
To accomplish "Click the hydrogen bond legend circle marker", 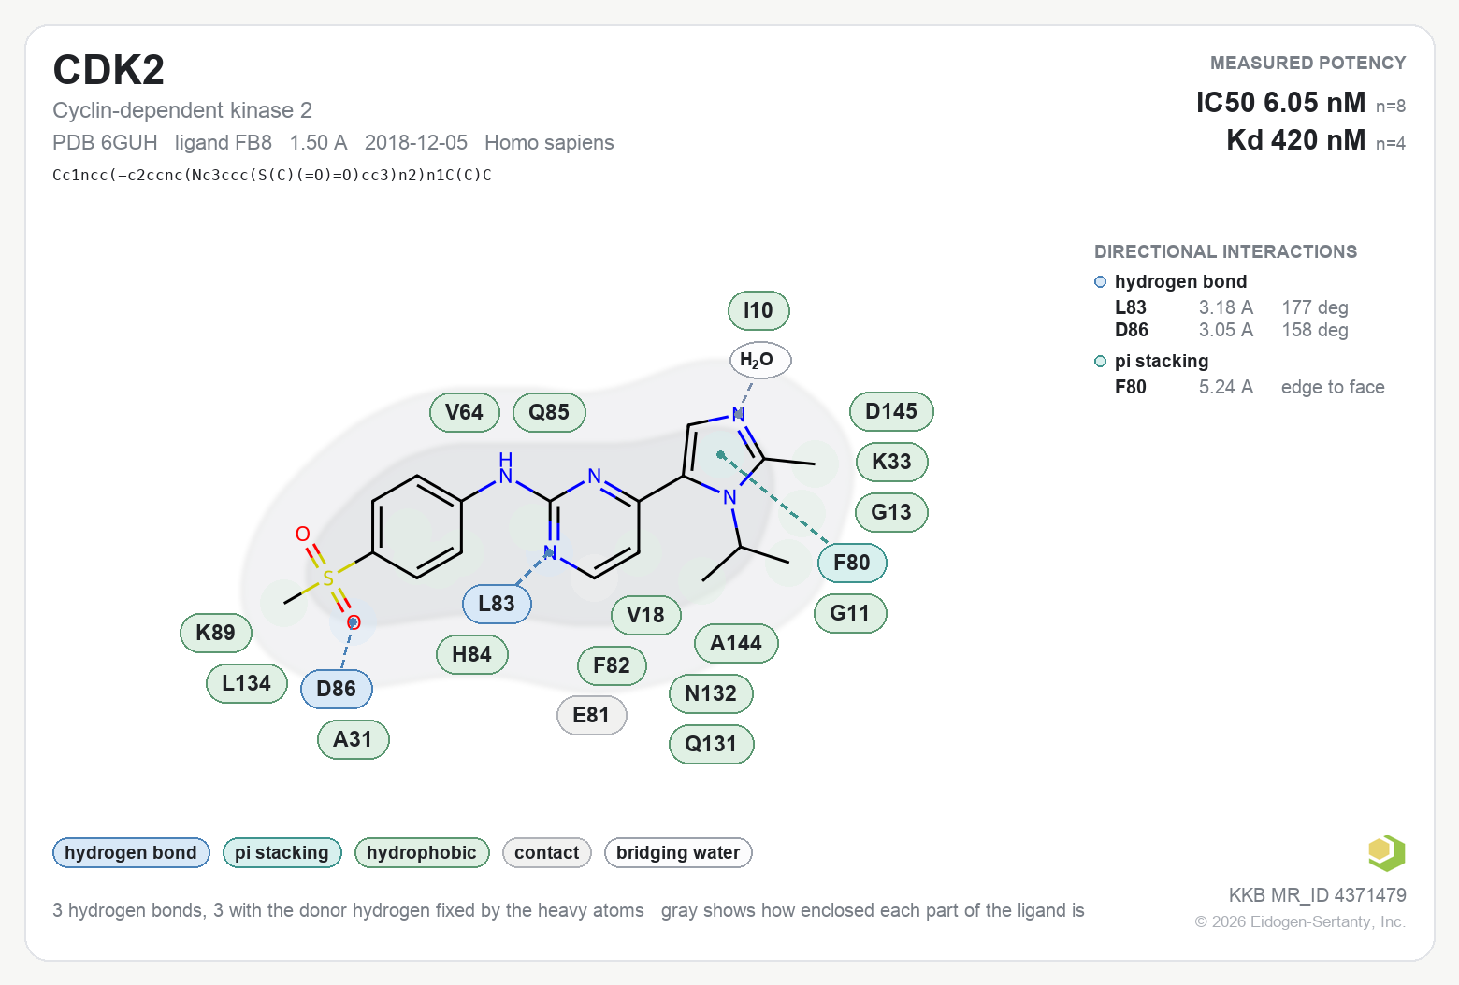I will point(1101,281).
